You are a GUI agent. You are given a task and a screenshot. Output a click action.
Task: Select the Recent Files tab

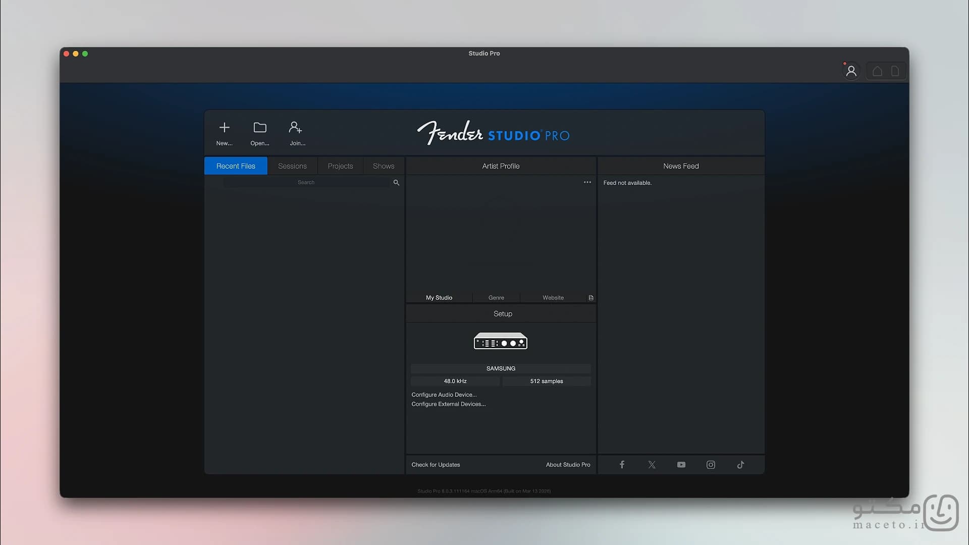coord(236,166)
